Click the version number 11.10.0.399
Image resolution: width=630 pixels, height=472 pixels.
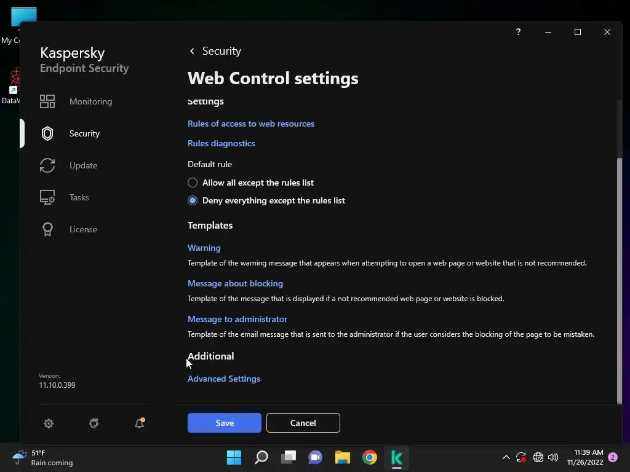57,385
